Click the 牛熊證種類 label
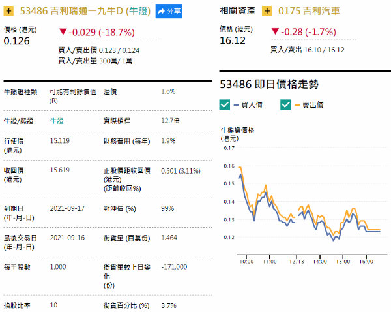Image resolution: width=391 pixels, height=312 pixels. pyautogui.click(x=20, y=92)
